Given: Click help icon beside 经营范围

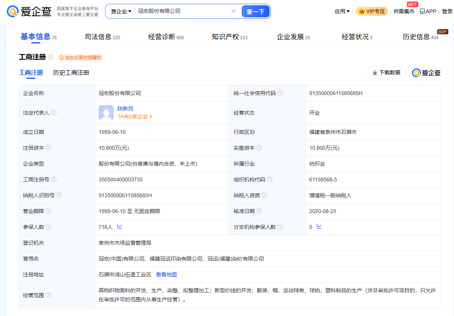Looking at the screenshot, I should pyautogui.click(x=49, y=295).
